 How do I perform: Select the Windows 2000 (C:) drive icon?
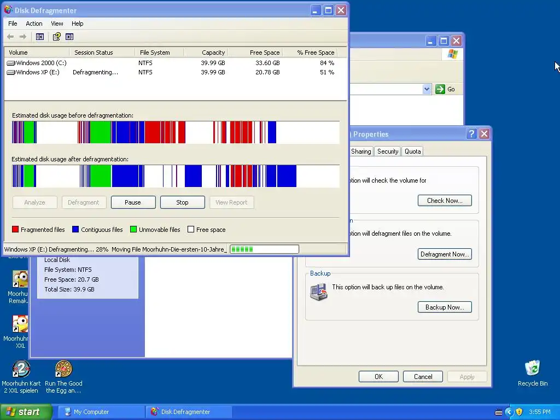pos(11,63)
